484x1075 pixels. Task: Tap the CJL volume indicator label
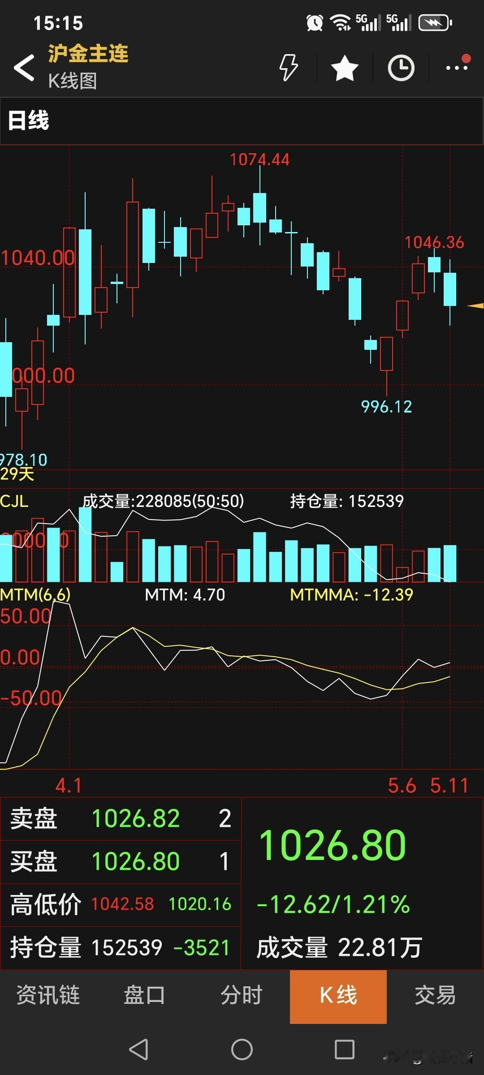pos(14,501)
